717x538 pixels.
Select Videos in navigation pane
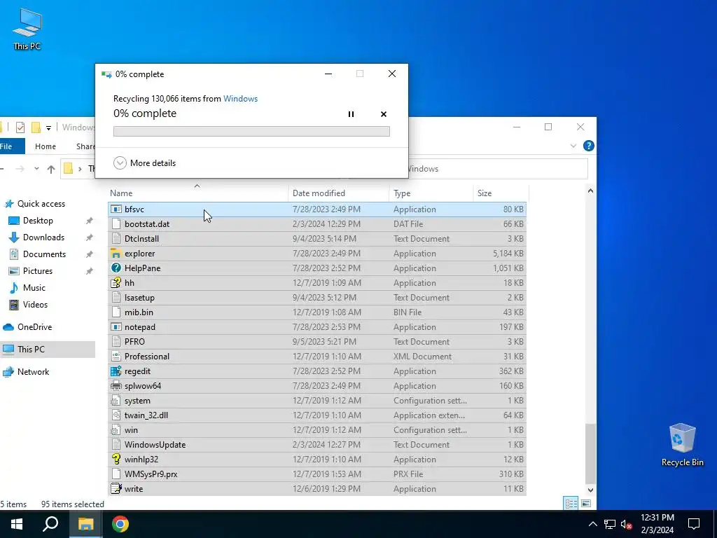pyautogui.click(x=35, y=305)
